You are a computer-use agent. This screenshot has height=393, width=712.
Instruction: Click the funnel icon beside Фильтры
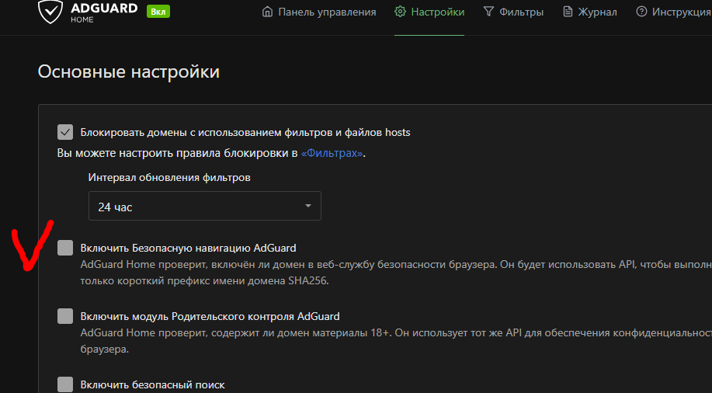[x=488, y=12]
